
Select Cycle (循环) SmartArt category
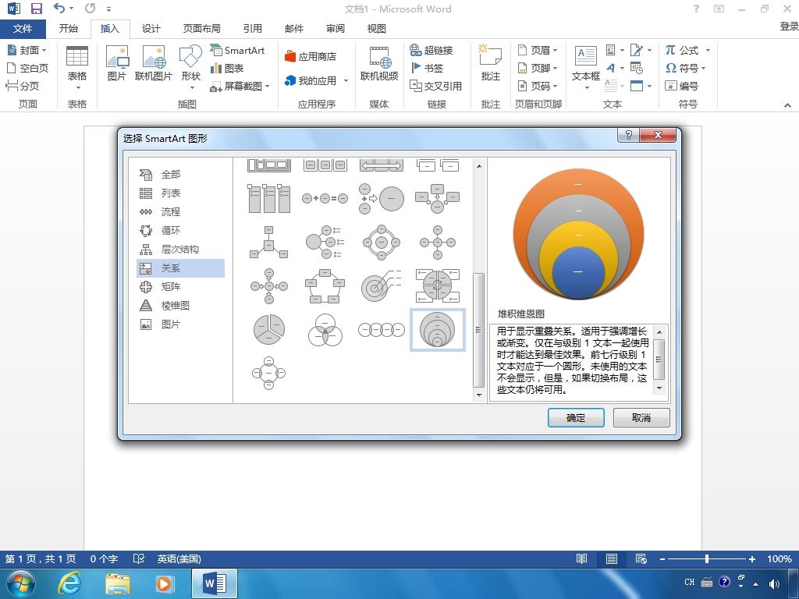[180, 231]
